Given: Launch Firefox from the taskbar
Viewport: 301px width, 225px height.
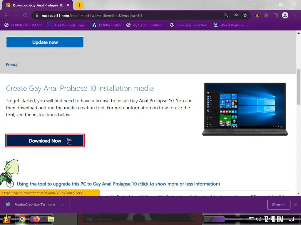Looking at the screenshot, I should click(x=36, y=219).
